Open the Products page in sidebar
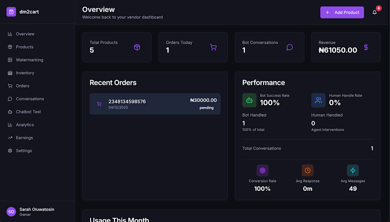This screenshot has height=222, width=390. coord(24,47)
